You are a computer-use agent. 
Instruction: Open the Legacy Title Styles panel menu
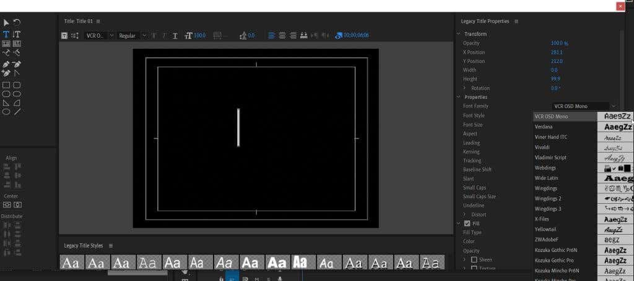coord(110,246)
